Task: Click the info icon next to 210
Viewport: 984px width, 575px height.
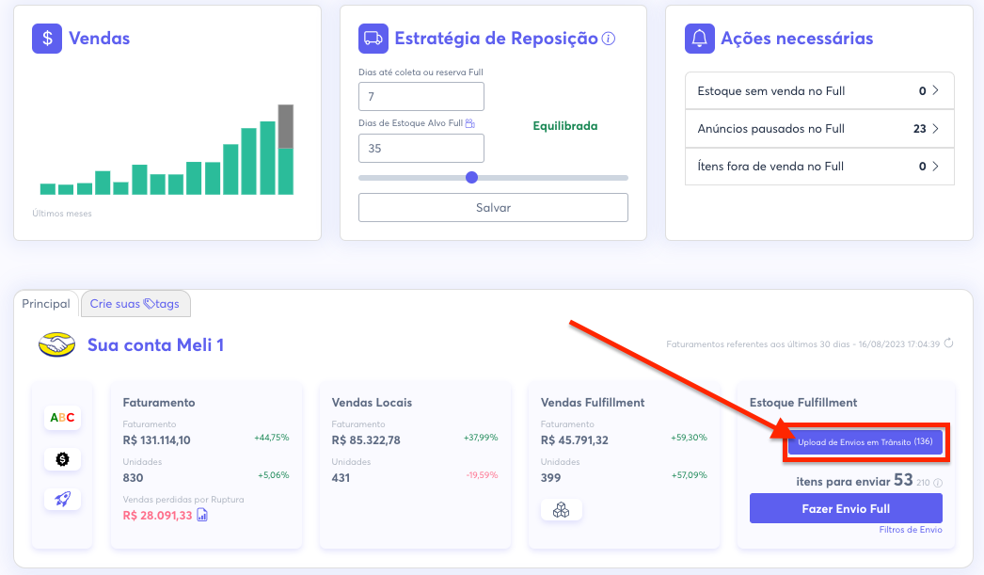Action: (x=938, y=483)
